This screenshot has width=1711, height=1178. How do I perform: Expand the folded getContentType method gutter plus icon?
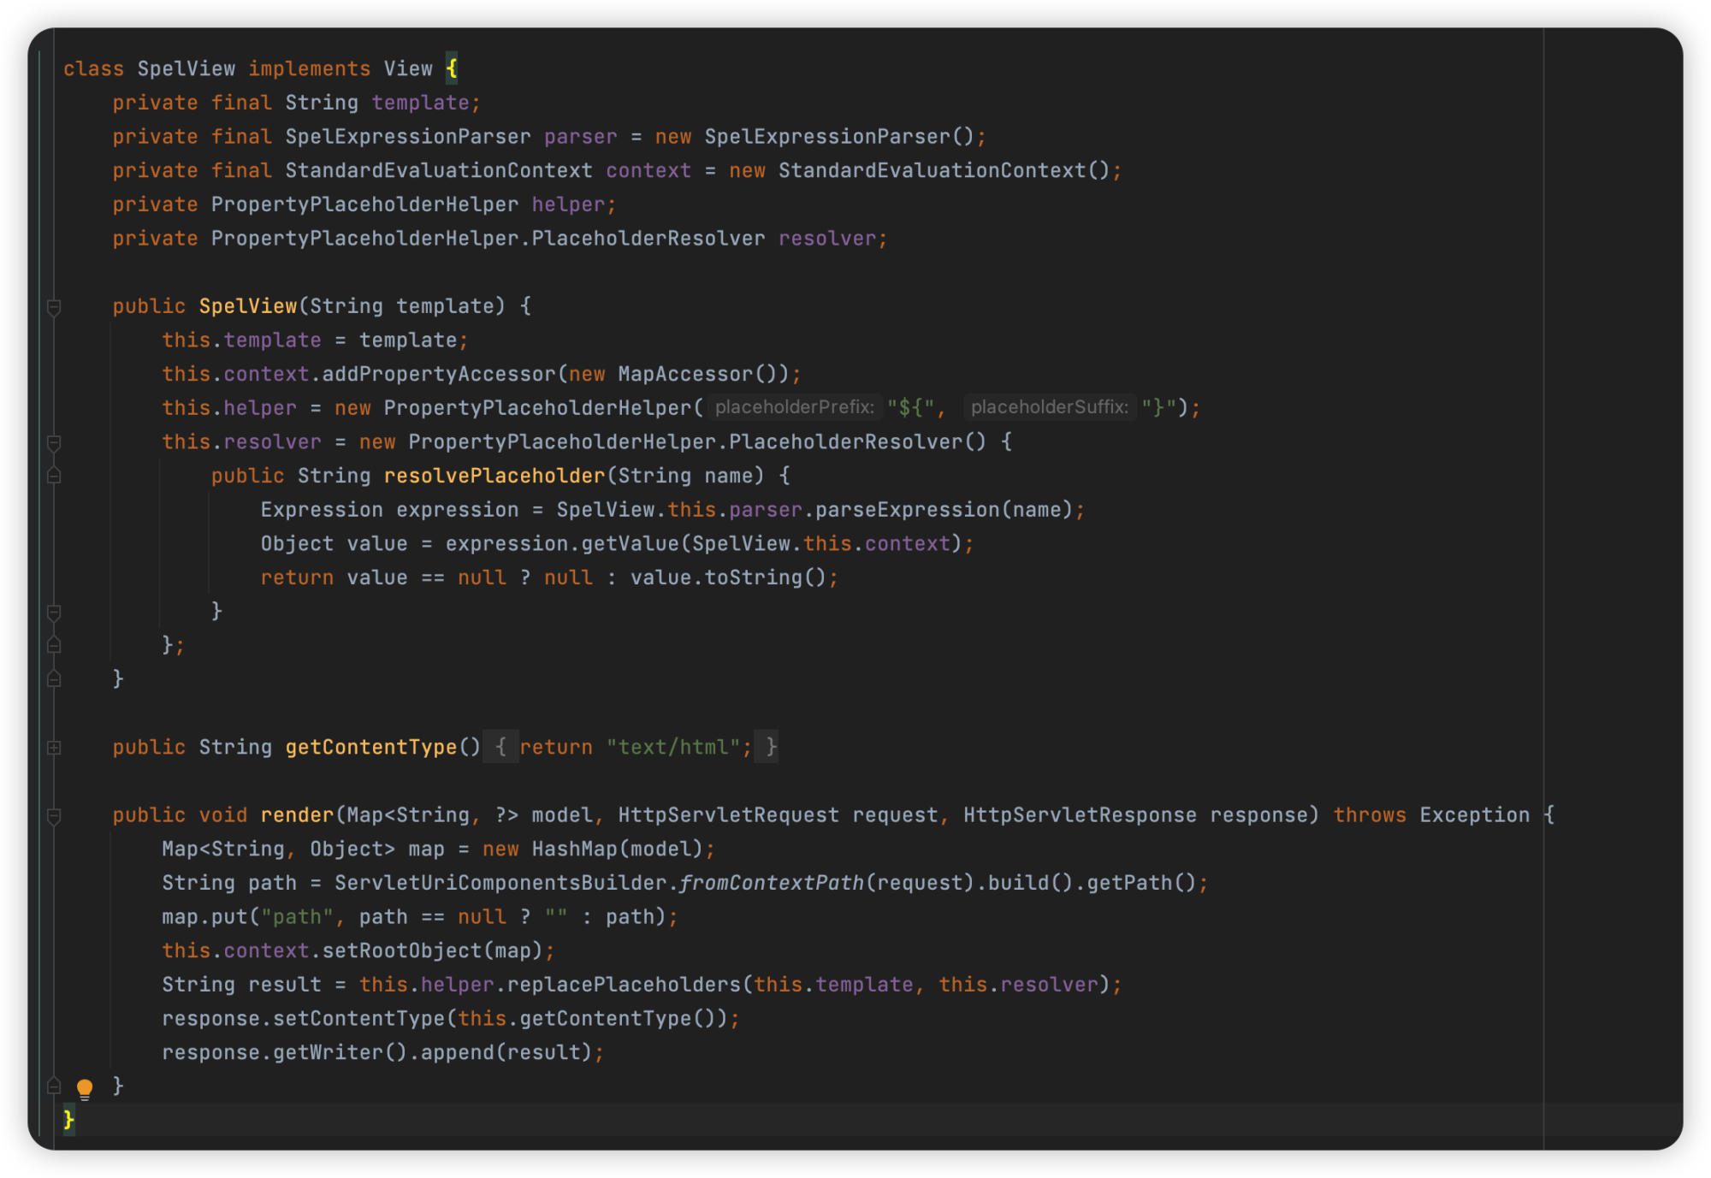(54, 748)
